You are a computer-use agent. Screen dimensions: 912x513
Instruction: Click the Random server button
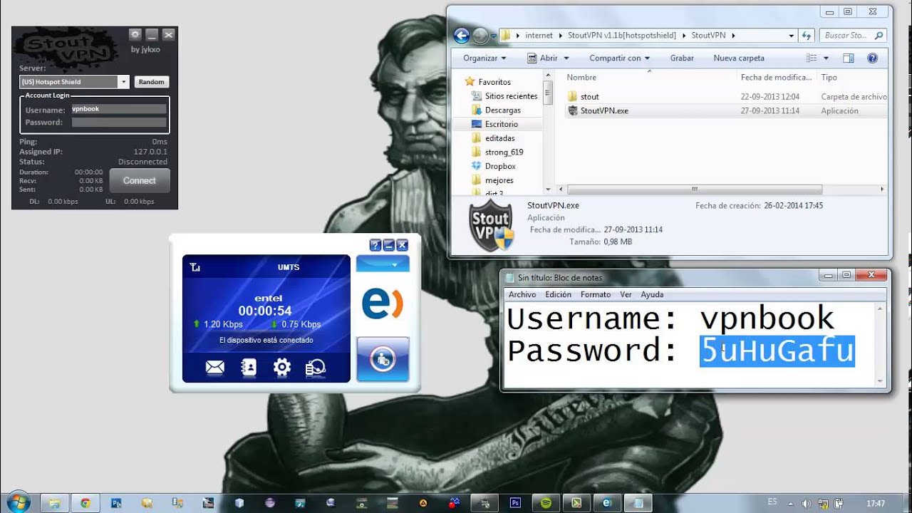151,82
